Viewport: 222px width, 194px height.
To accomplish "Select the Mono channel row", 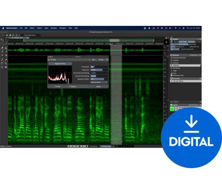I will pos(185,81).
